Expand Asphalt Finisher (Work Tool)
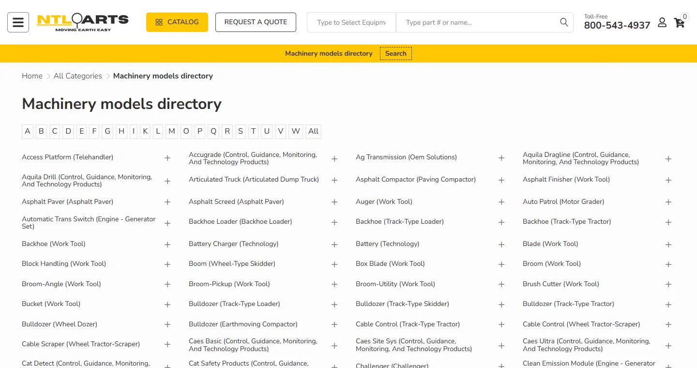 668,180
